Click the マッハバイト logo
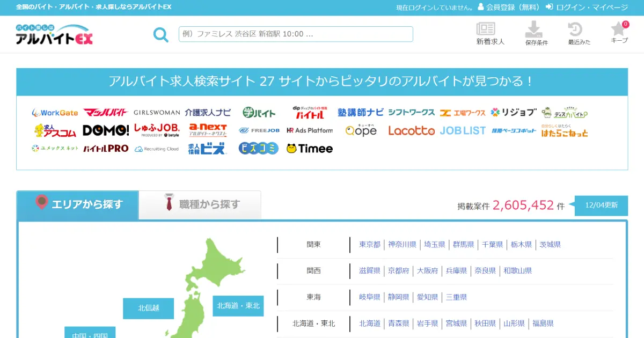This screenshot has height=338, width=644. tap(106, 112)
